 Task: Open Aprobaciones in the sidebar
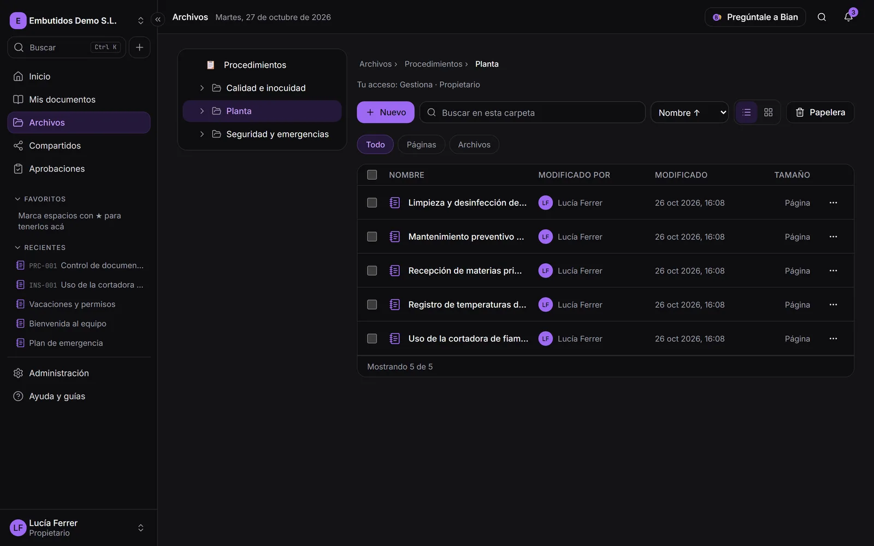79,169
